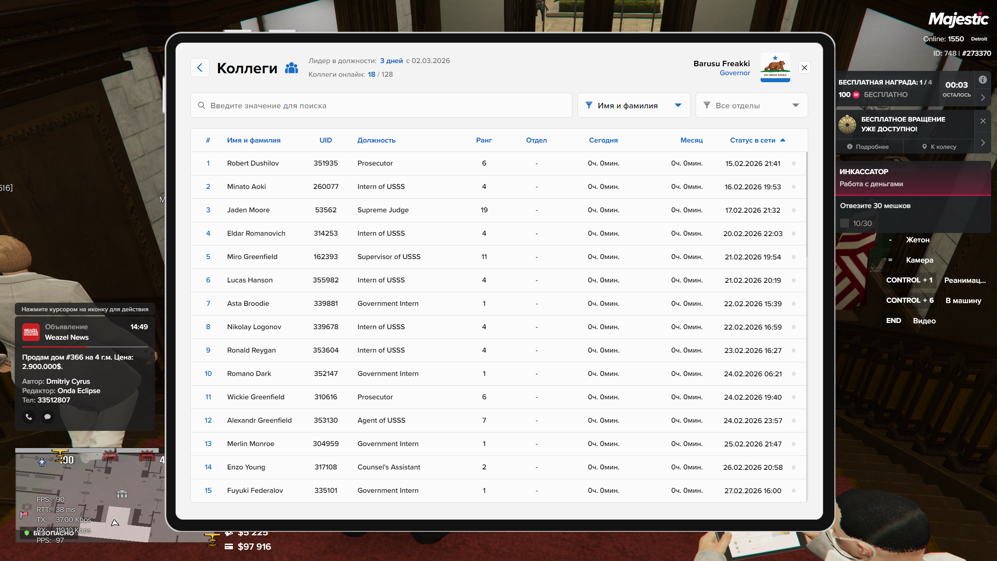Close the free spin notification
997x561 pixels.
[x=983, y=121]
